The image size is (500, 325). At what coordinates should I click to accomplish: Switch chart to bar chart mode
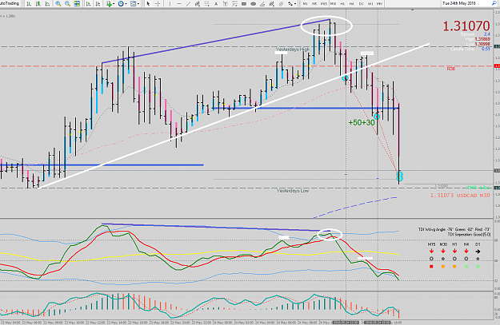(x=29, y=4)
